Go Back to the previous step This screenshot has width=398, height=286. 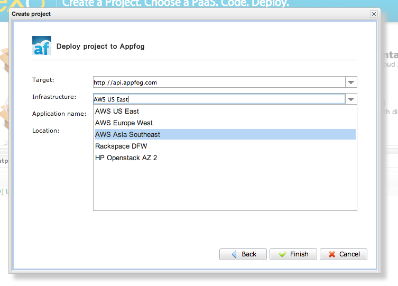pos(243,254)
